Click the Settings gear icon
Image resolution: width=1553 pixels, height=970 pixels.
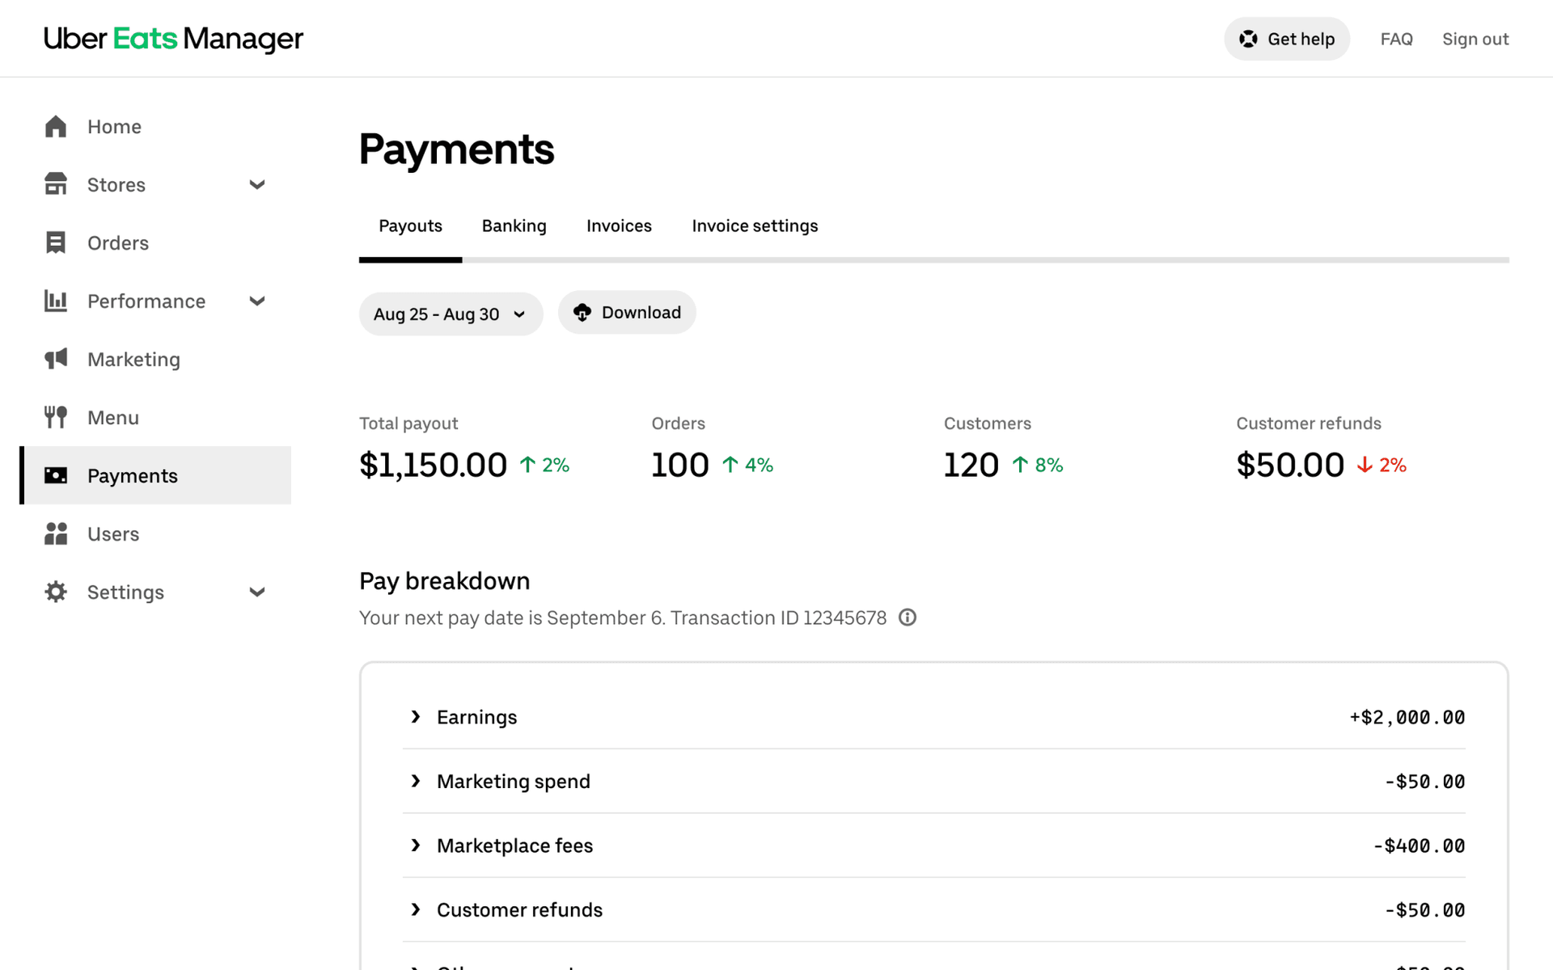point(55,593)
